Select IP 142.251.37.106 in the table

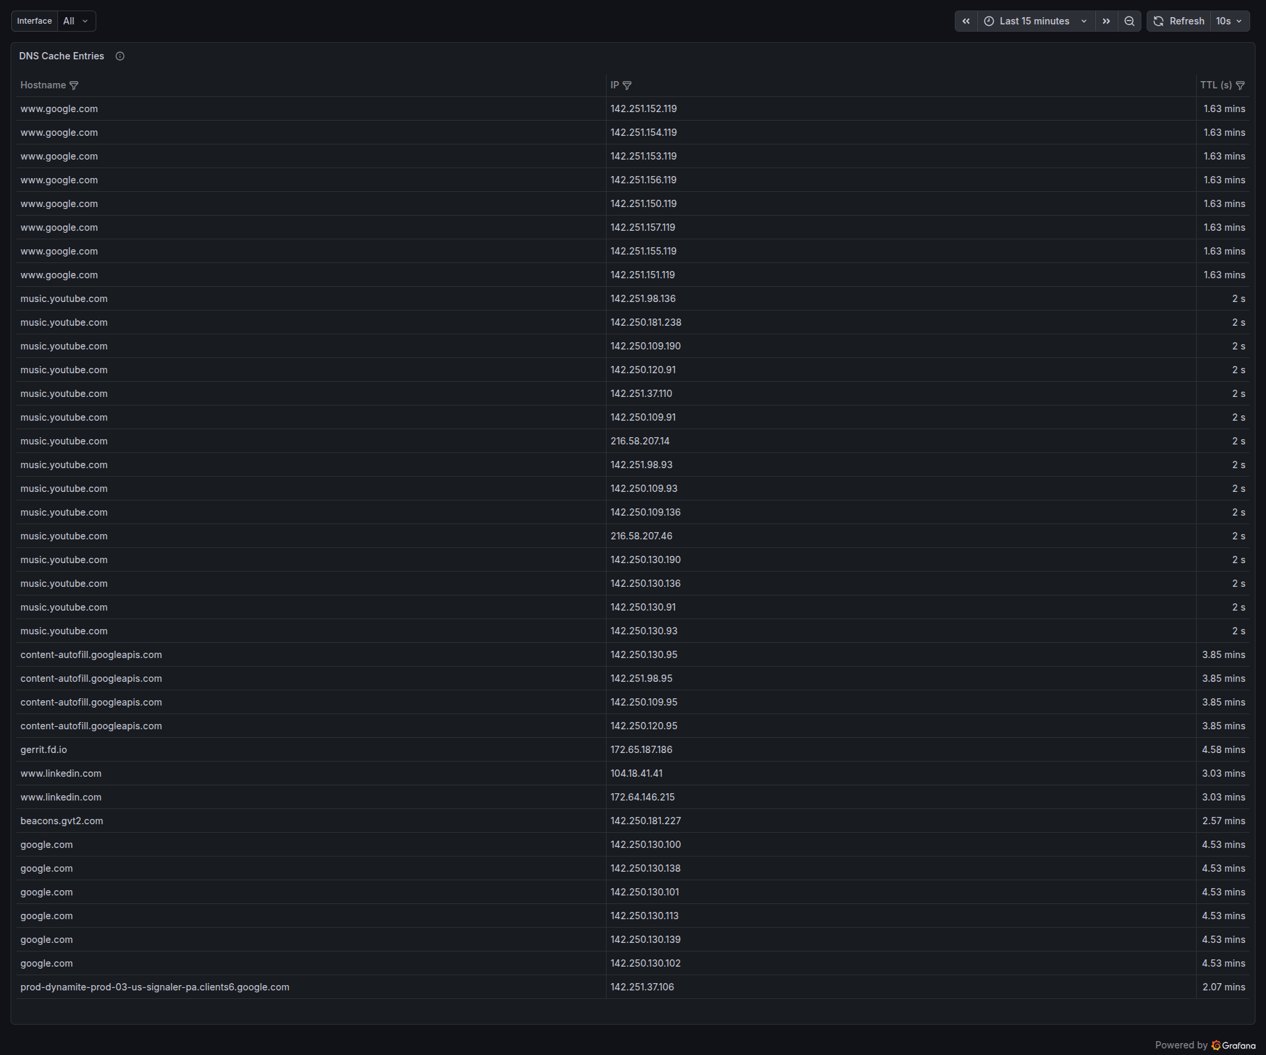pos(642,987)
